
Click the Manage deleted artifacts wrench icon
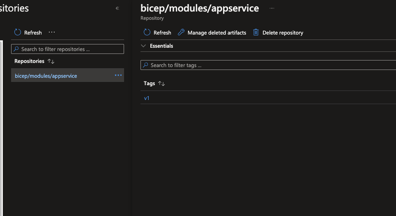[x=181, y=33]
